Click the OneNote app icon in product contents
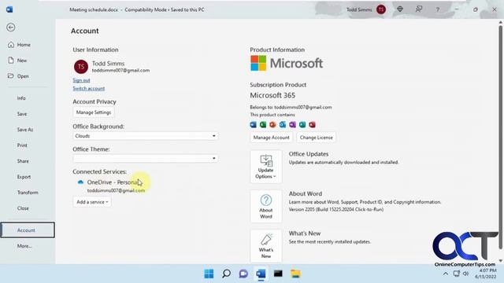Viewport: 504px width, 283px height. [x=292, y=124]
